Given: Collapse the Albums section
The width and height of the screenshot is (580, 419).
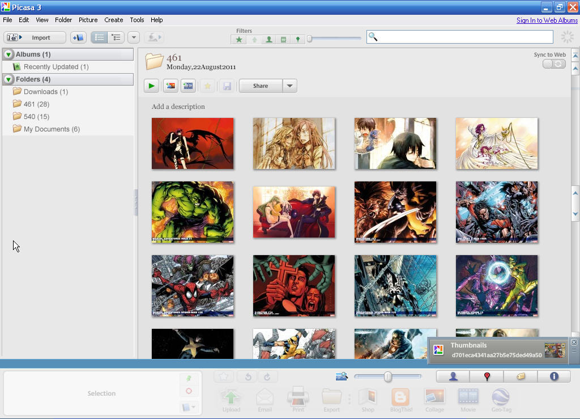Looking at the screenshot, I should [x=7, y=54].
